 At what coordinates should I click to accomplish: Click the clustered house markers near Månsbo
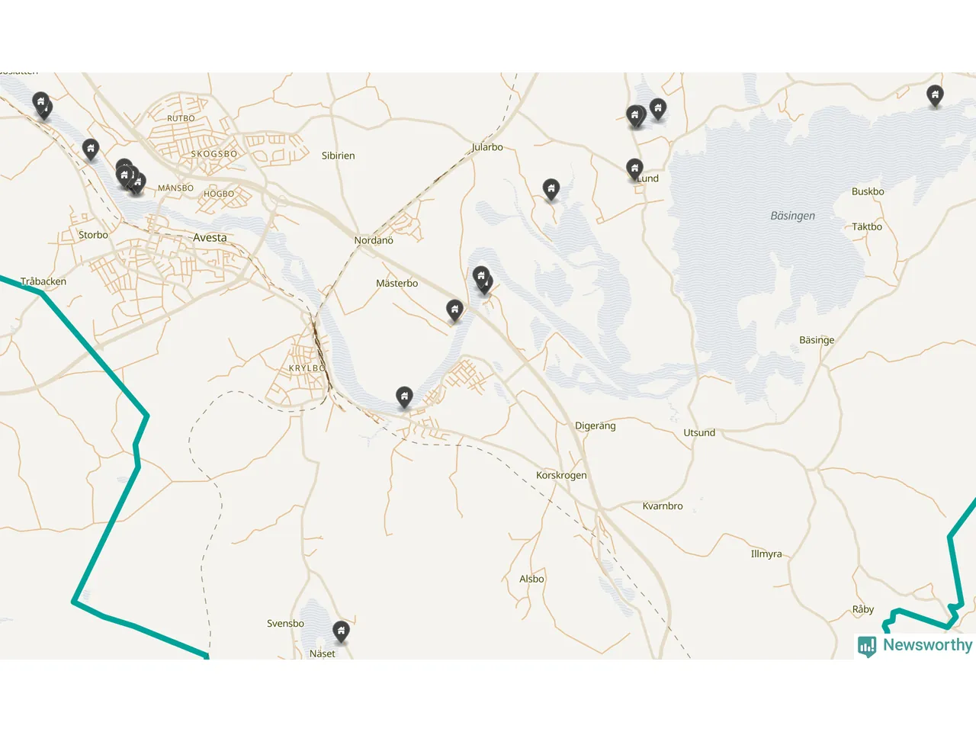(x=130, y=178)
